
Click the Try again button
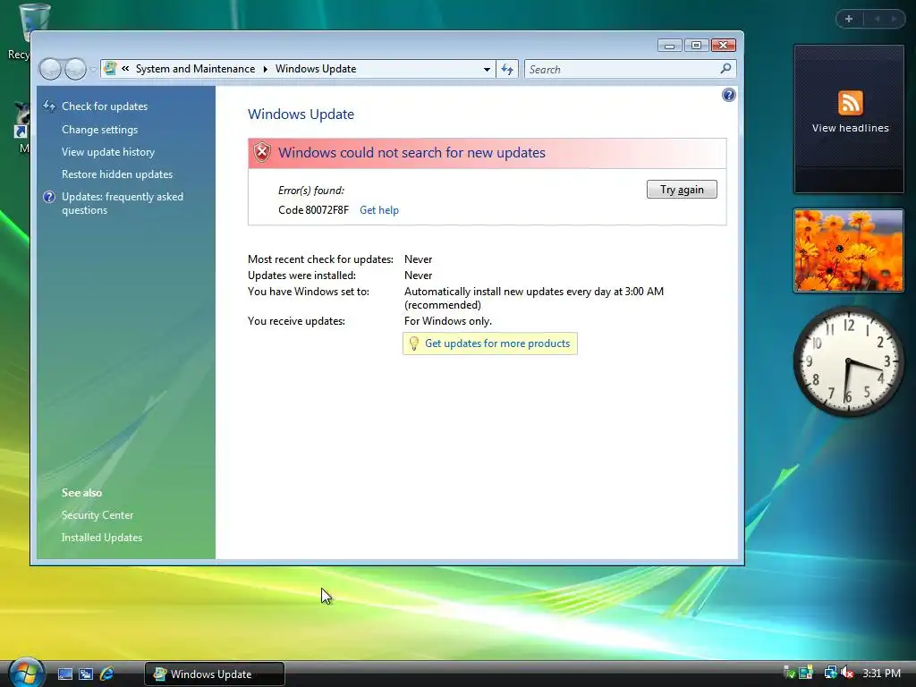point(682,190)
